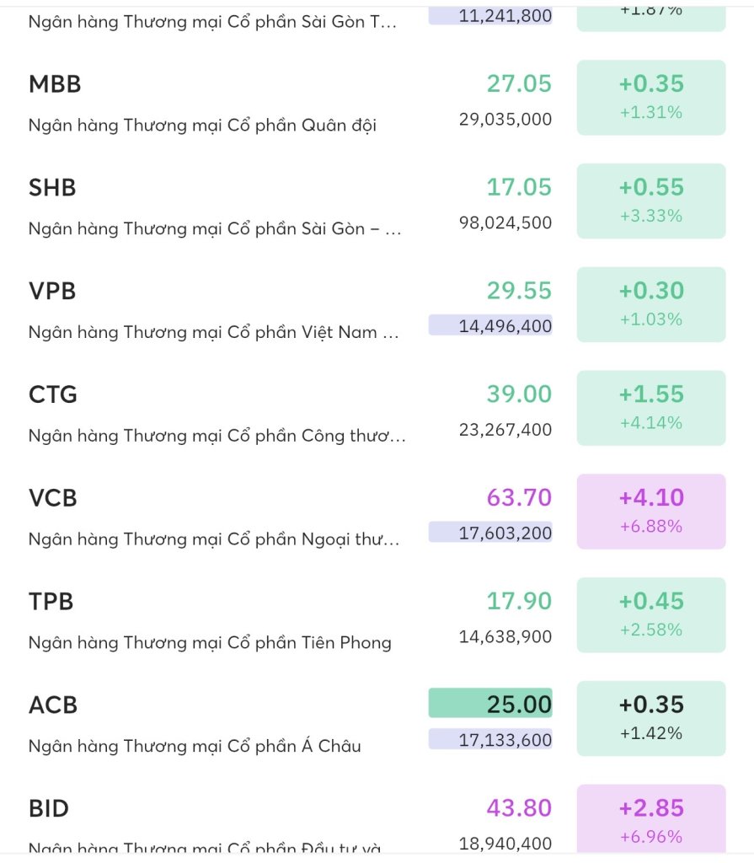Select VCB ticker symbol
The image size is (754, 863).
[x=53, y=498]
